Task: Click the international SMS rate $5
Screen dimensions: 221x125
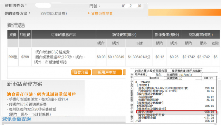Action: tap(215, 57)
